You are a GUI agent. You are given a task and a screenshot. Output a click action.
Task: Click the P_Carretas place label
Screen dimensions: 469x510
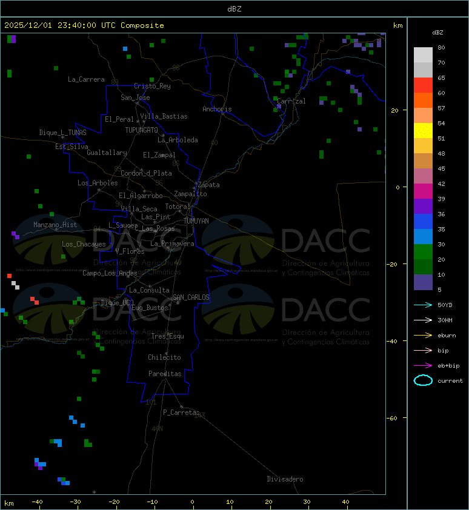[x=181, y=412]
